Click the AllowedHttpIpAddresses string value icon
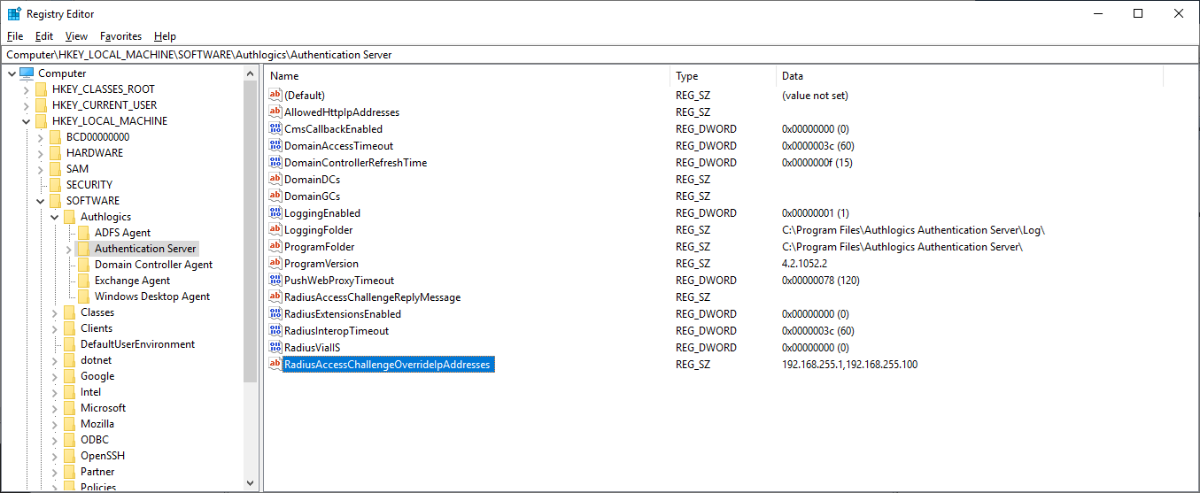 (x=275, y=112)
